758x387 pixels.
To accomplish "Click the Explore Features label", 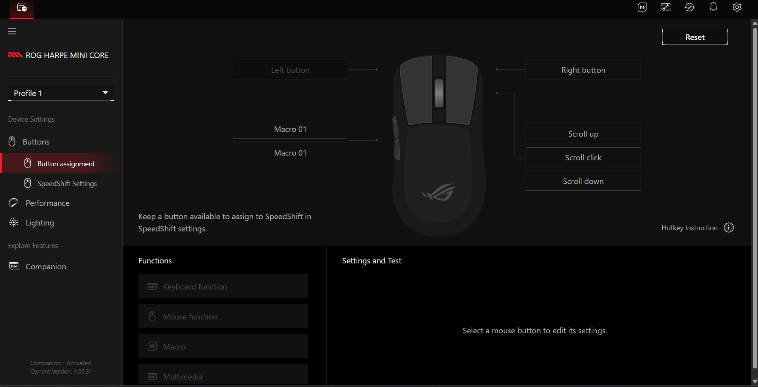I will [33, 246].
